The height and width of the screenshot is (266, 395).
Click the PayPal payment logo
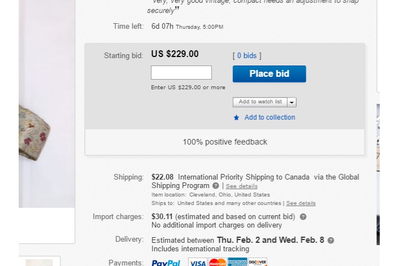click(166, 262)
